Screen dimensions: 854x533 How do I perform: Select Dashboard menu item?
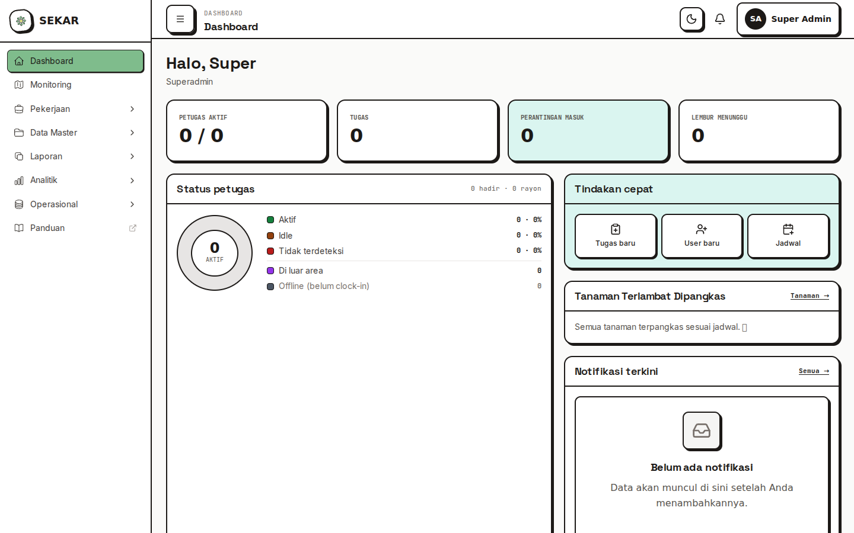coord(75,61)
